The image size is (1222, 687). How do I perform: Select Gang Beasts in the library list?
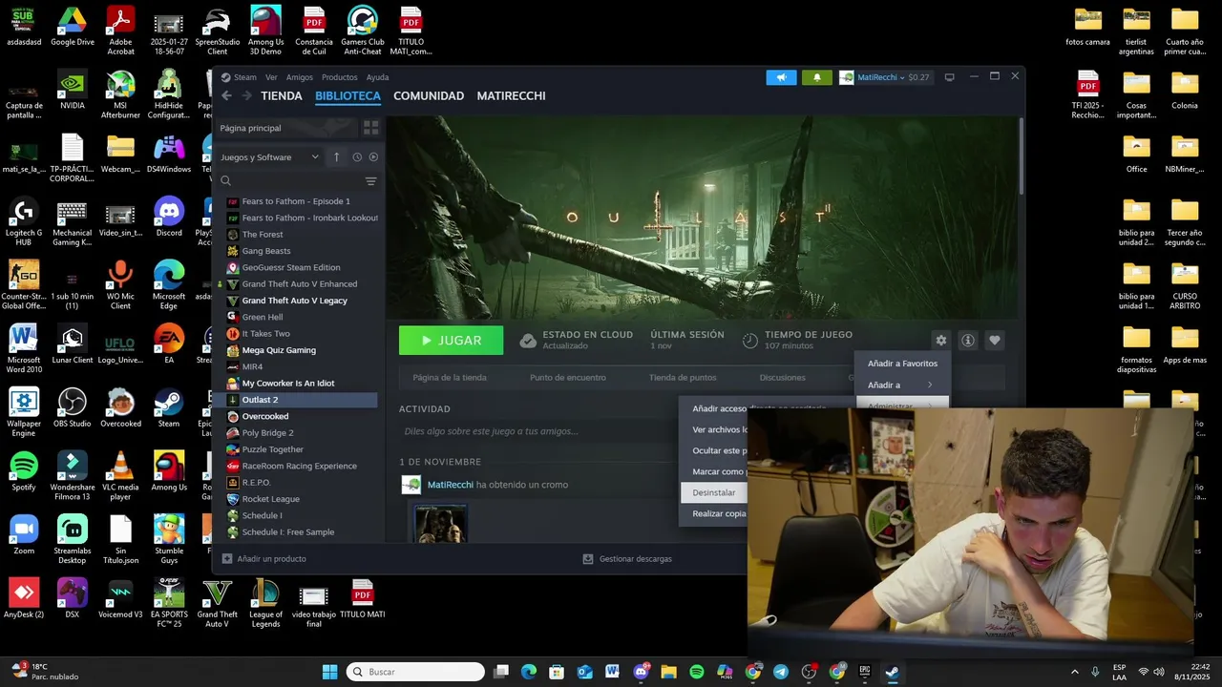point(266,251)
